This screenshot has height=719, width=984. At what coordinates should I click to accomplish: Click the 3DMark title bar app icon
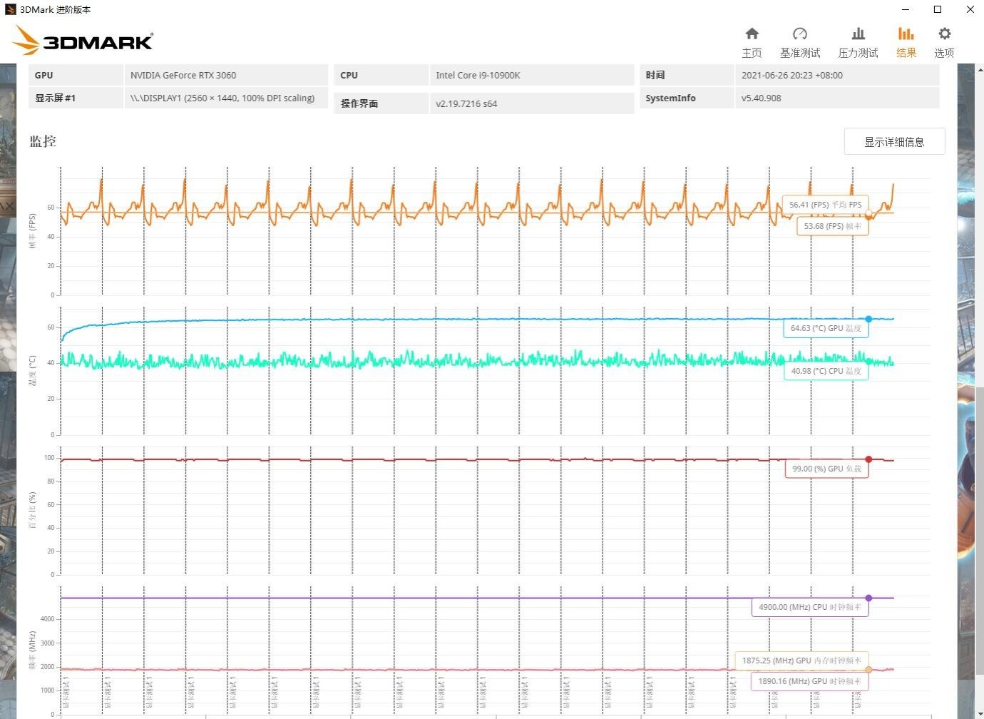(x=10, y=9)
